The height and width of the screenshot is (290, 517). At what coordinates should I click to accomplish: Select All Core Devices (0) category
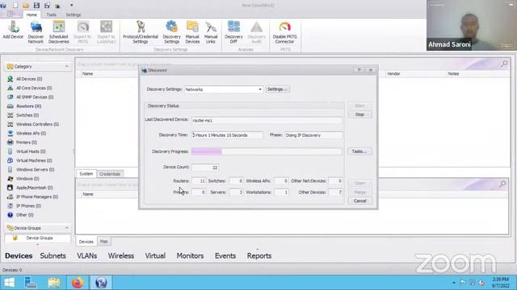tap(34, 88)
